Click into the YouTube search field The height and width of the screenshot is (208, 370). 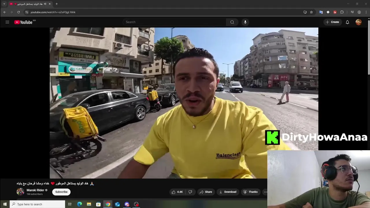(175, 22)
